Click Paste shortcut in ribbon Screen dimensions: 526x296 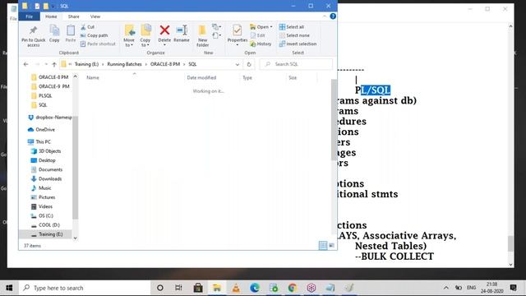tap(98, 44)
